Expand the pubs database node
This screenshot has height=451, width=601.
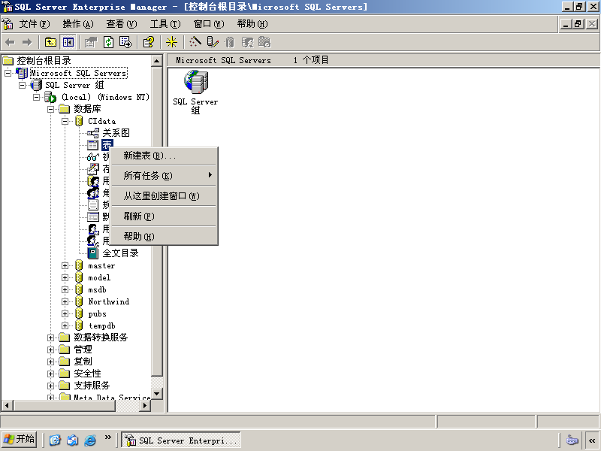[65, 313]
